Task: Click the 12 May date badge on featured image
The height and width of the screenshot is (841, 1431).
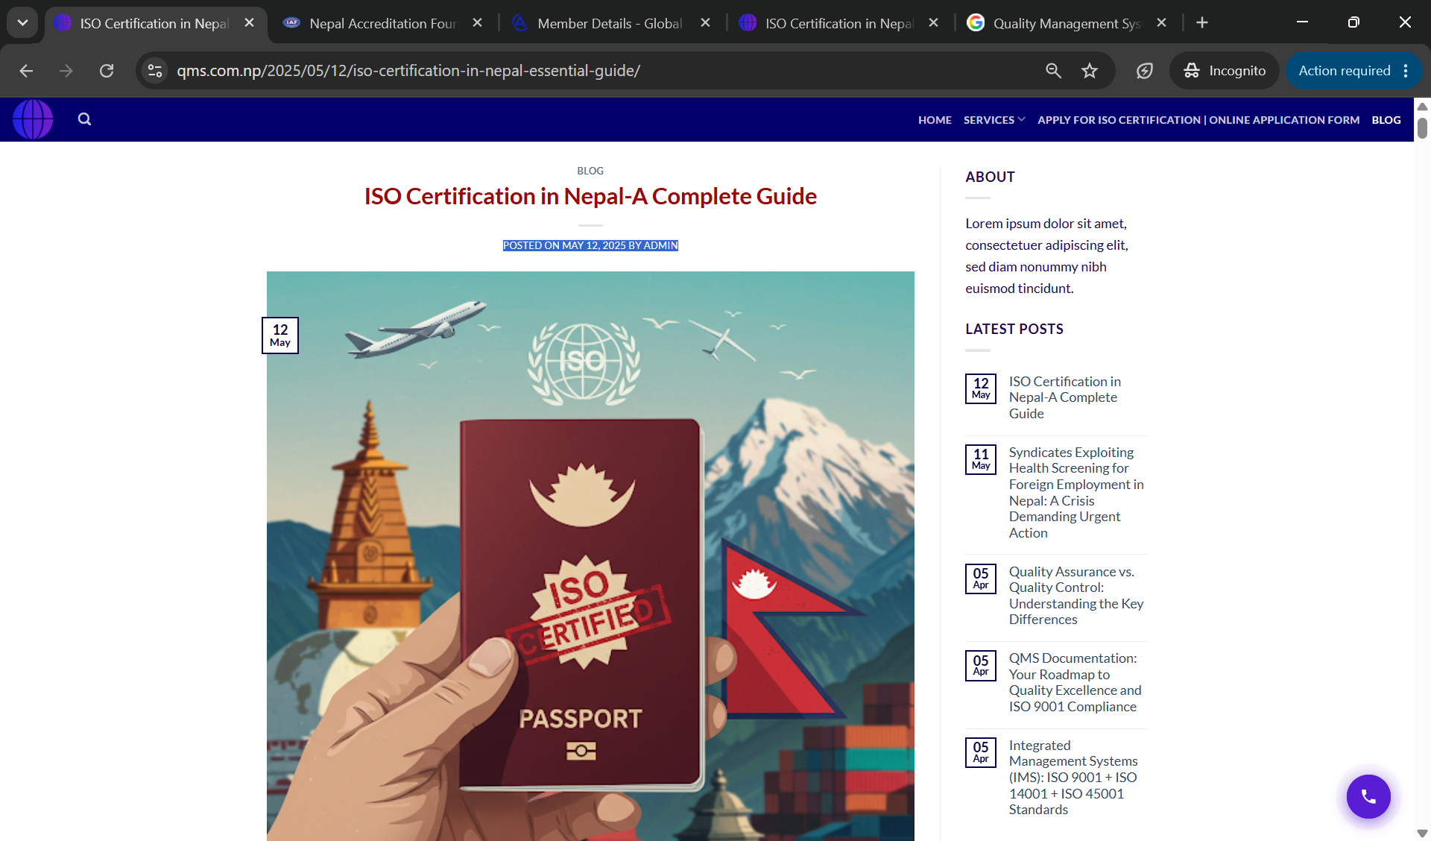Action: 280,336
